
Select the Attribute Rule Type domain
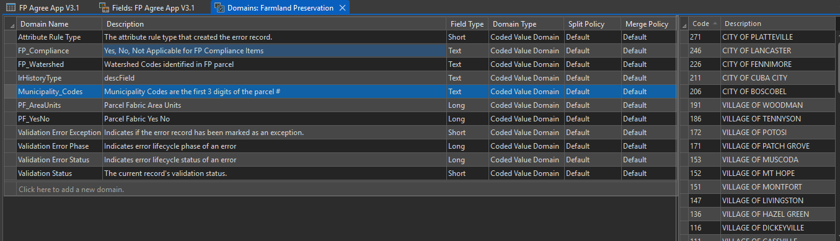click(x=59, y=37)
